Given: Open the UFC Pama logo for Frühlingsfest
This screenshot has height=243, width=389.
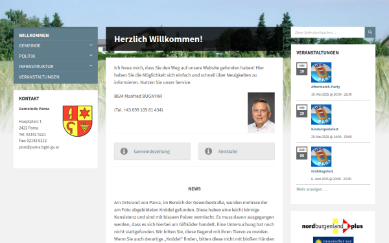Looking at the screenshot, I should coord(322,157).
